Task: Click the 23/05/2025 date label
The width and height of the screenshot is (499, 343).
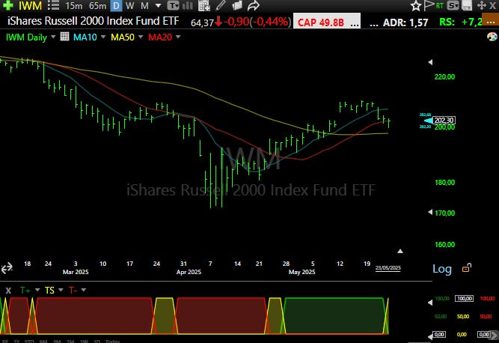Action: 388,268
